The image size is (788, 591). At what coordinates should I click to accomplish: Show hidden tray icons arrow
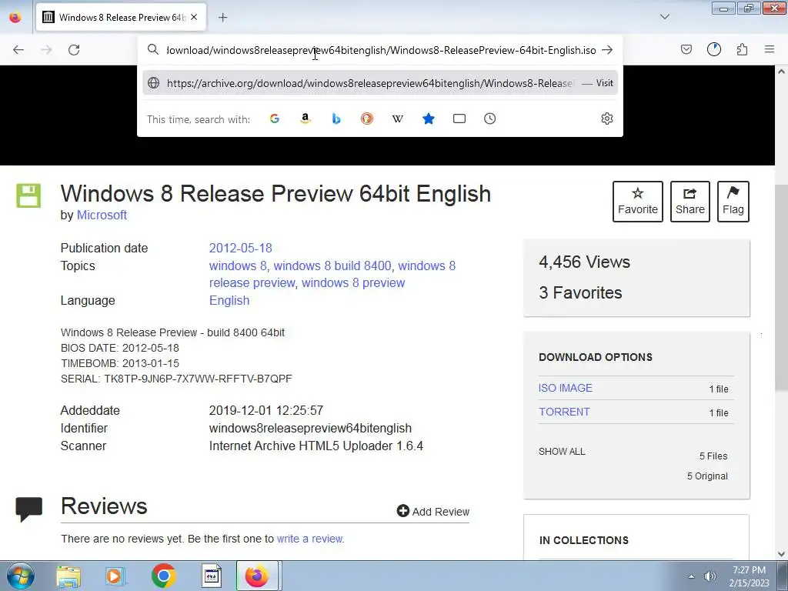pos(692,576)
